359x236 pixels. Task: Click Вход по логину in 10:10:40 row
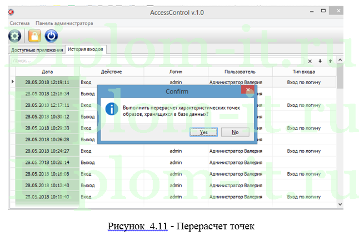[x=304, y=197]
